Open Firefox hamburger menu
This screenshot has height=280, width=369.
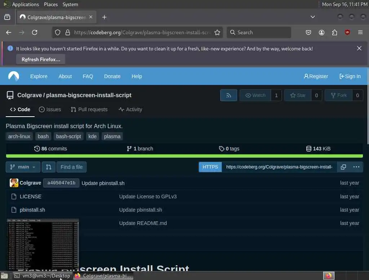coord(360,32)
